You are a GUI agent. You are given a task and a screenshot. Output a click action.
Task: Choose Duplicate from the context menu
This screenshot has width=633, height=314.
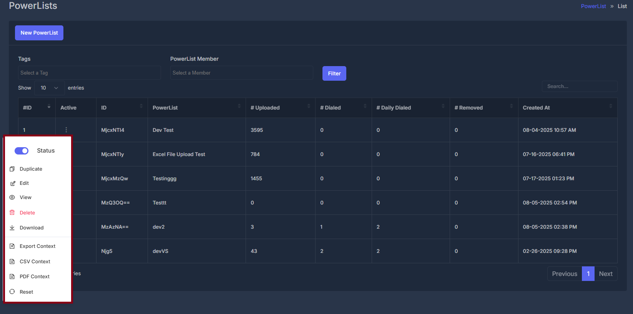[31, 169]
